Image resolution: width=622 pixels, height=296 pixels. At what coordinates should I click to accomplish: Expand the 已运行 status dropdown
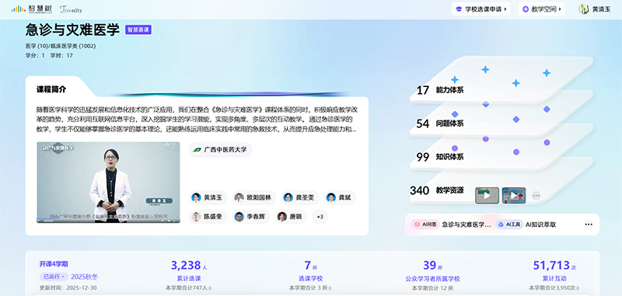54,277
